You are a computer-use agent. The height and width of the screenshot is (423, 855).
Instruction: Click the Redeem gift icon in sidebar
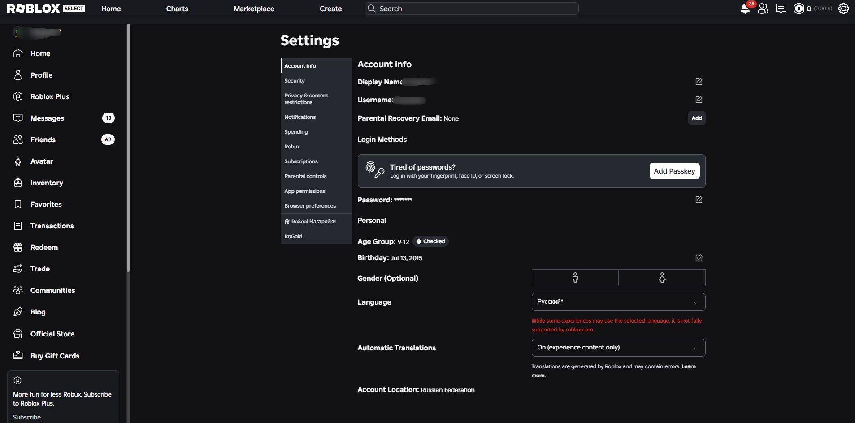18,247
